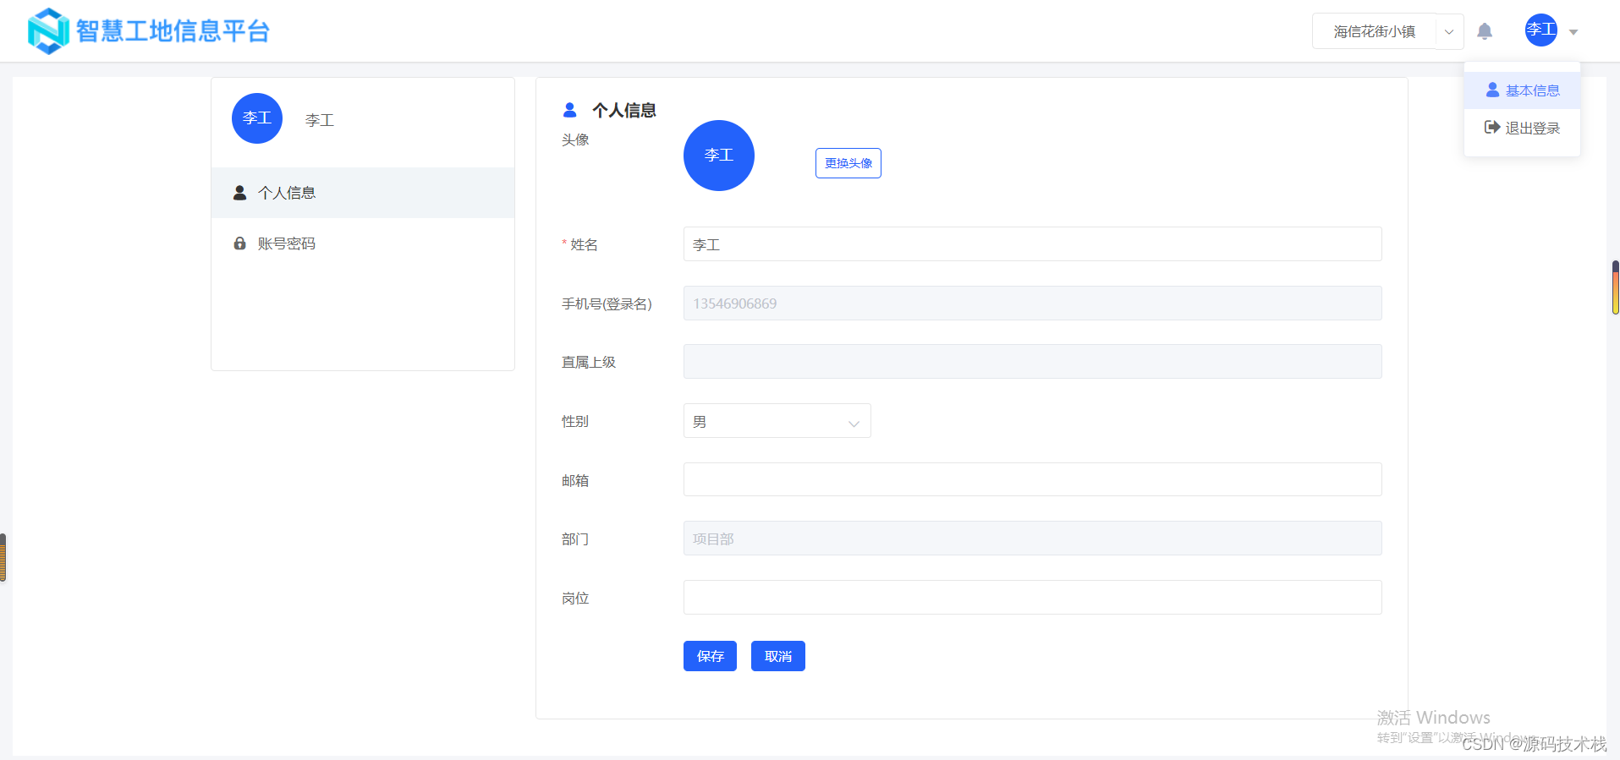Click the 取消 button

point(778,656)
